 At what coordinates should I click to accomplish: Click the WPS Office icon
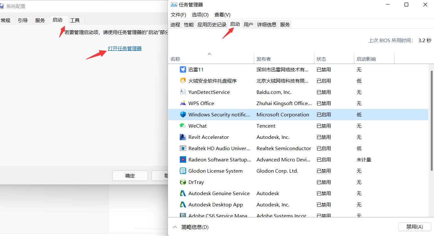[183, 103]
